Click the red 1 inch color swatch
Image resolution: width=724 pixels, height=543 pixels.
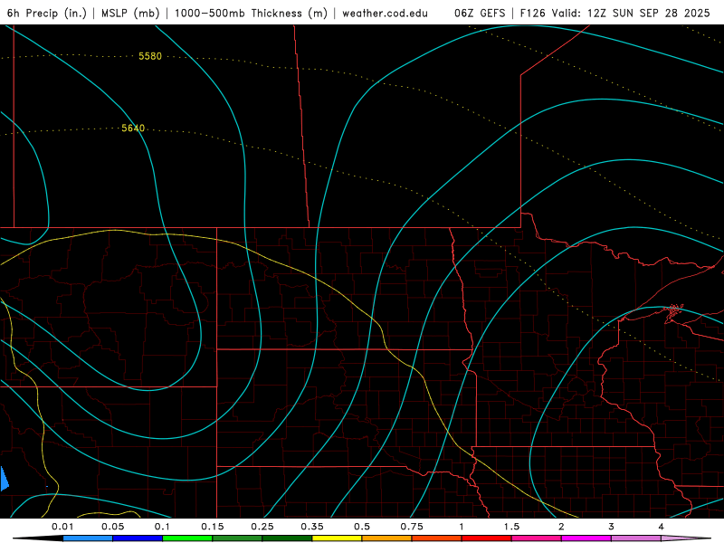487,538
